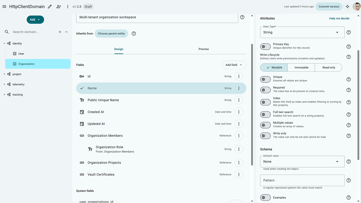The height and width of the screenshot is (203, 361).
Task: Enable the Write only toggle
Action: 265,136
